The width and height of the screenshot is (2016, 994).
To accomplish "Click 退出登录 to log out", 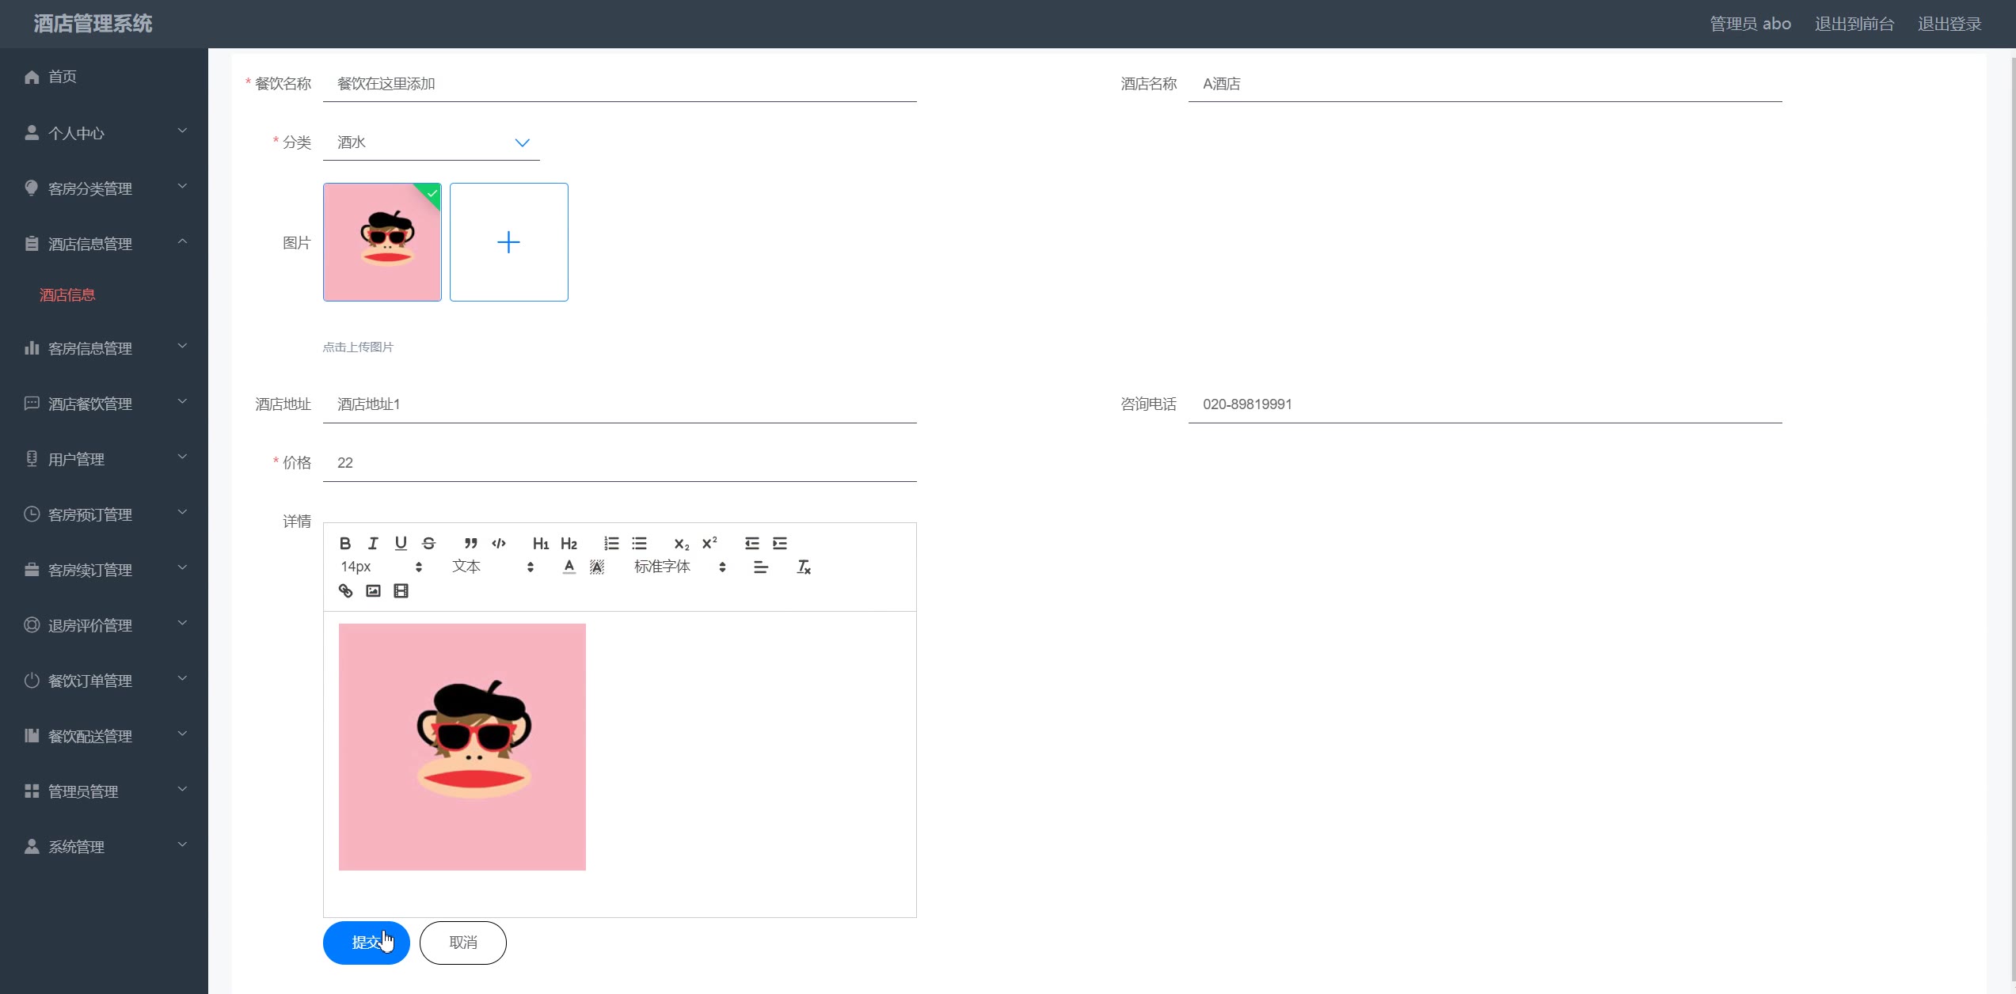I will pos(1949,24).
